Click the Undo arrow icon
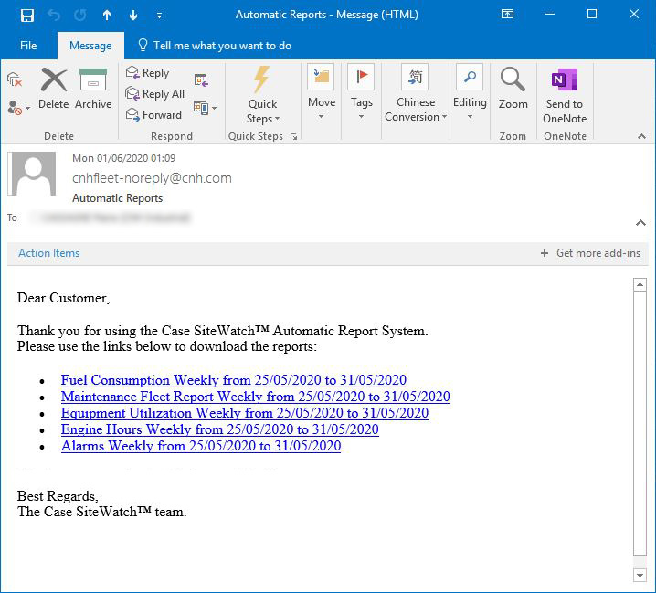 54,16
